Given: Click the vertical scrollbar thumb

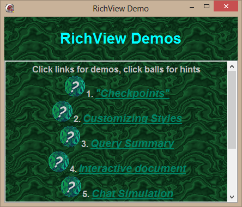Looking at the screenshot, I should click(x=232, y=110).
